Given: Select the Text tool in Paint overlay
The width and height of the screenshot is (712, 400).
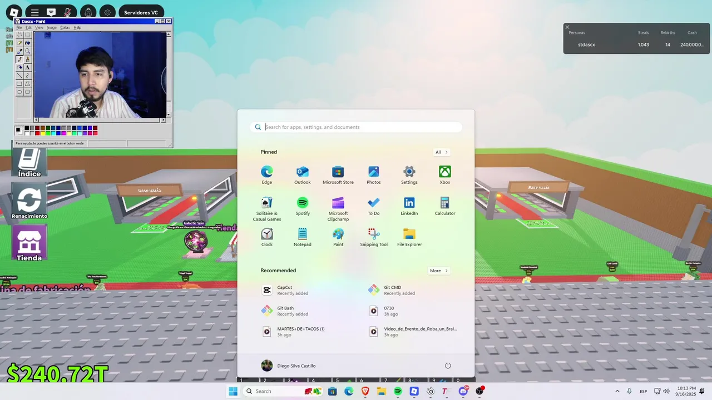Looking at the screenshot, I should click(x=27, y=67).
